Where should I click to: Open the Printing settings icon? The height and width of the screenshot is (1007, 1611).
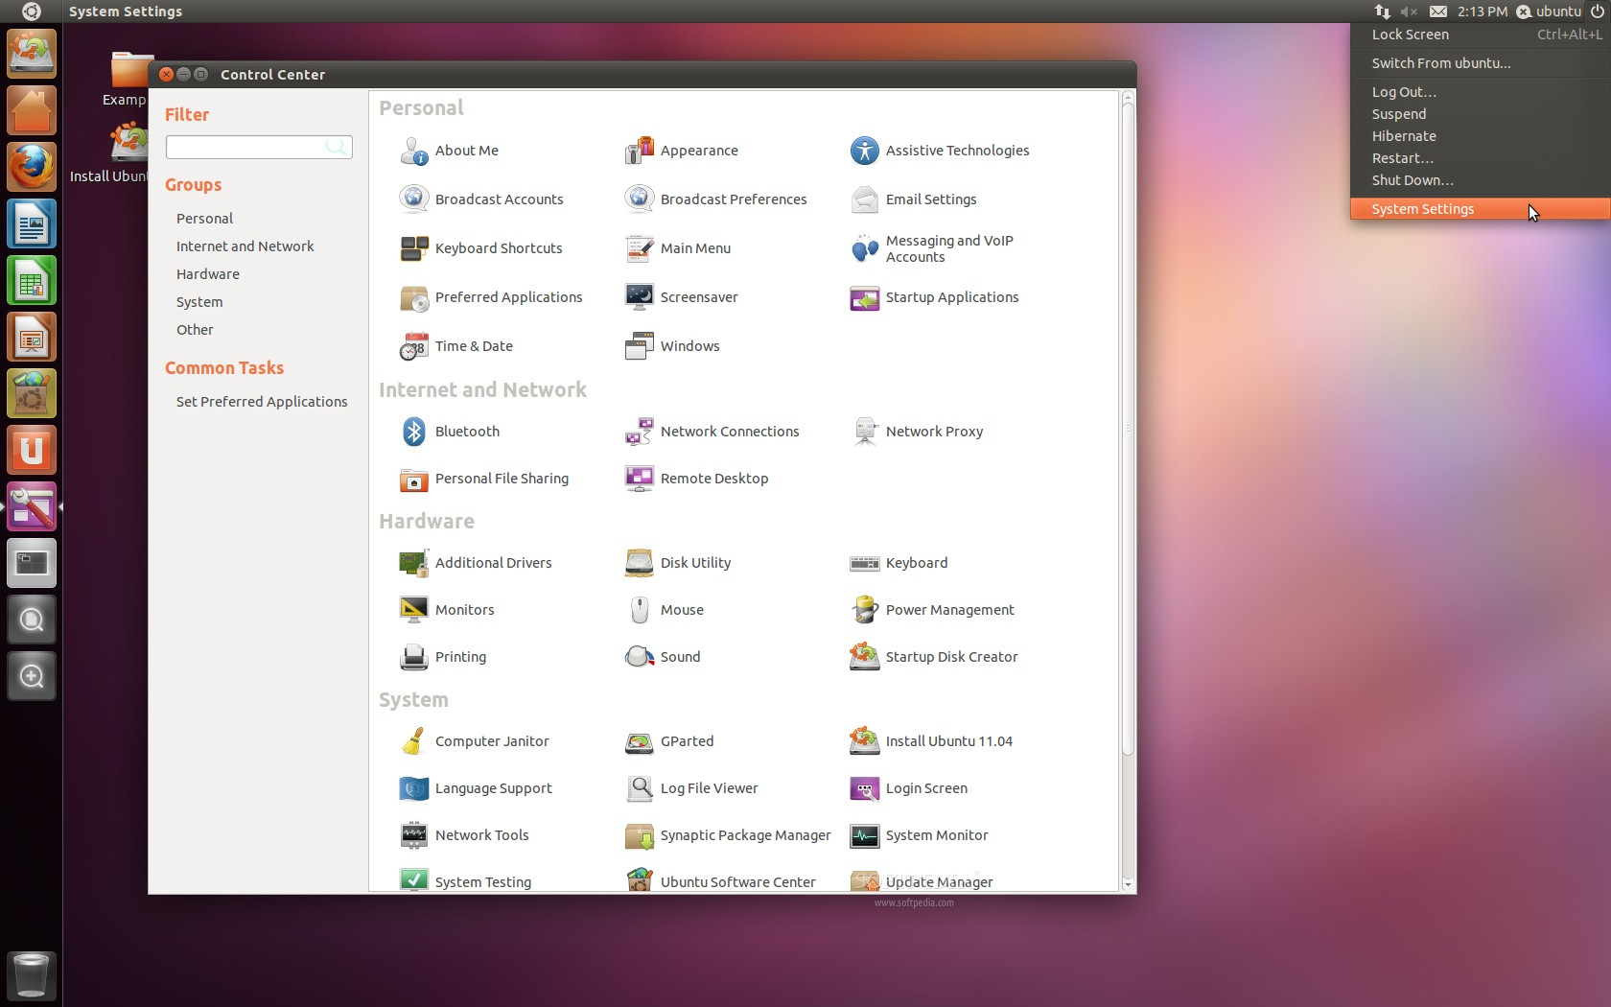click(414, 657)
